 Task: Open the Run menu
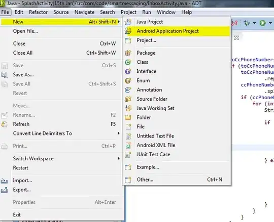click(x=147, y=12)
